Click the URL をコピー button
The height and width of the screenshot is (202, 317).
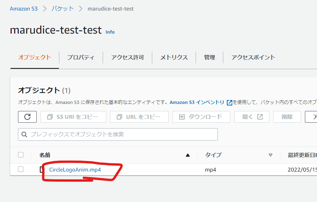(139, 117)
